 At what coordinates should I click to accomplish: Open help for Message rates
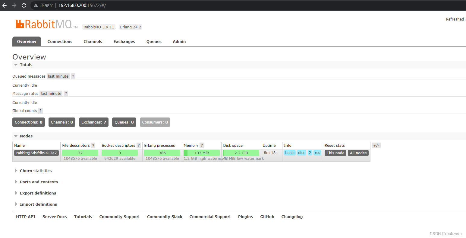coord(66,94)
